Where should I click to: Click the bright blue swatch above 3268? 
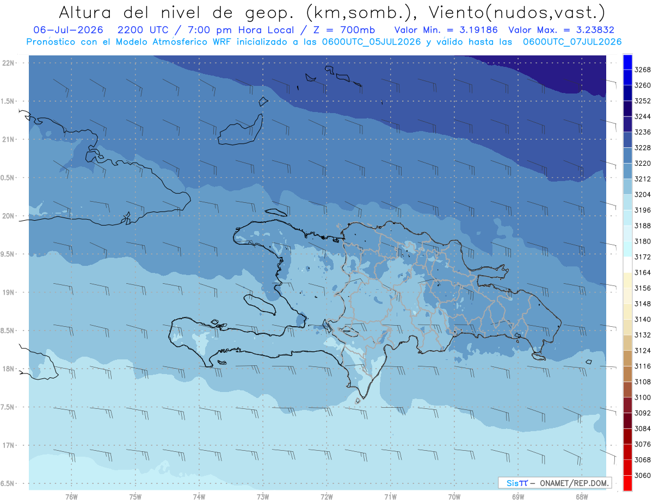coord(627,62)
